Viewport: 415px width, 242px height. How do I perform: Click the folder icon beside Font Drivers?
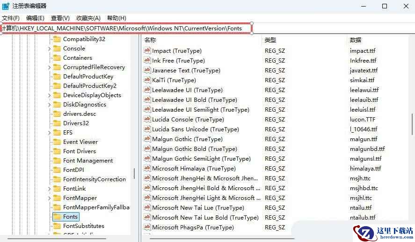[57, 151]
